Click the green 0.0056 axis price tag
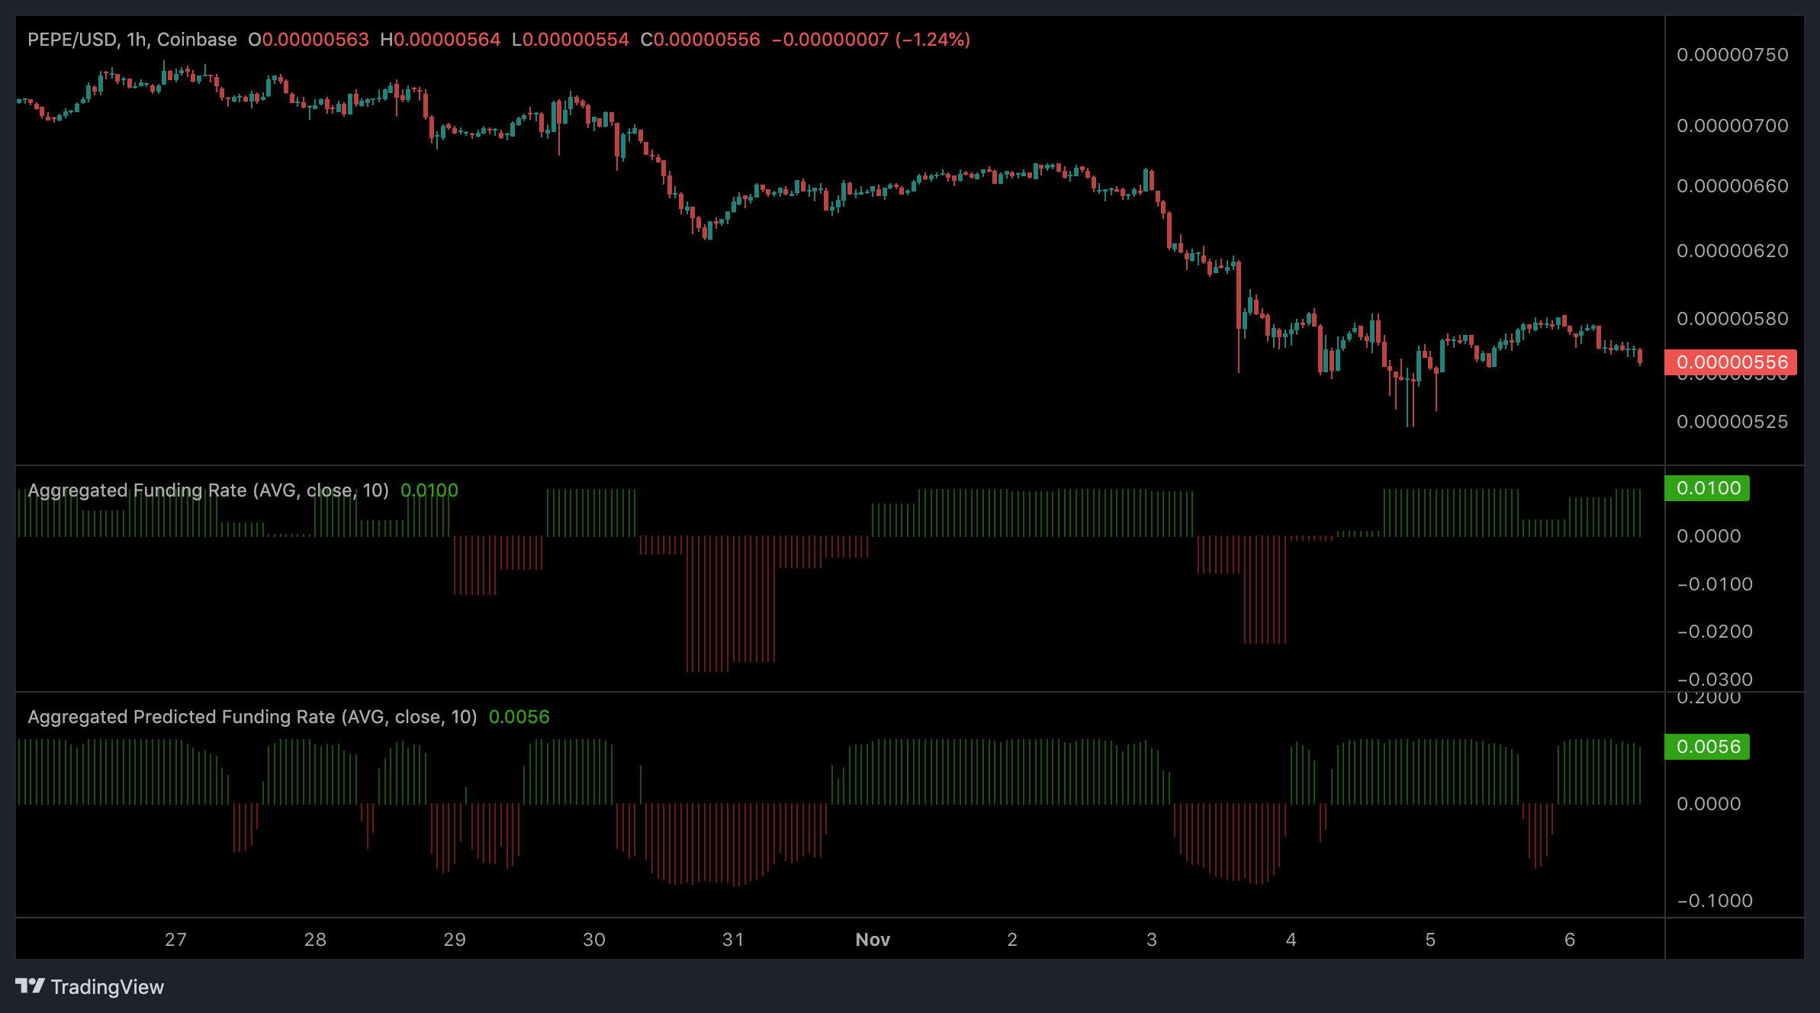The image size is (1820, 1013). [1707, 746]
